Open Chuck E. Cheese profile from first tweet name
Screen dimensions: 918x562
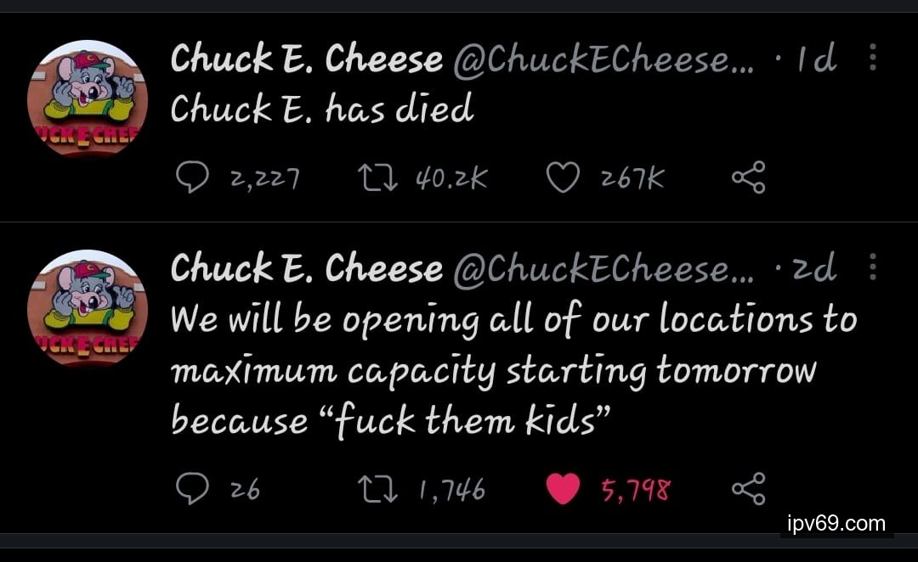coord(306,59)
